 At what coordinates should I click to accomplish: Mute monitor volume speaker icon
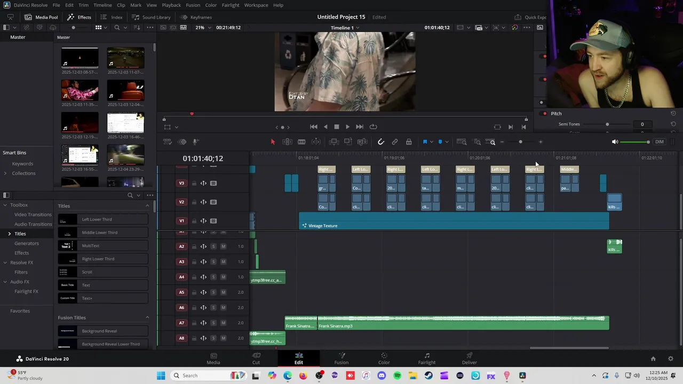coord(615,142)
